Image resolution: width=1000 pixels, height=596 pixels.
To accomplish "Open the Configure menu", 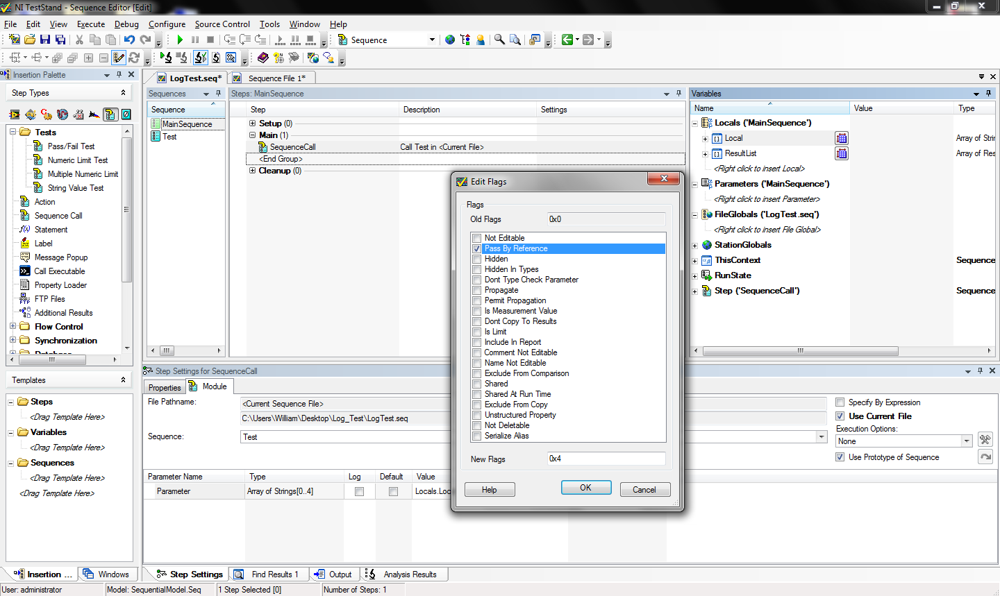I will [167, 24].
